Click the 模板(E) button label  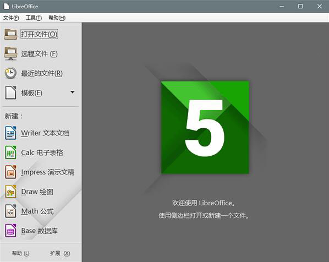coord(32,93)
